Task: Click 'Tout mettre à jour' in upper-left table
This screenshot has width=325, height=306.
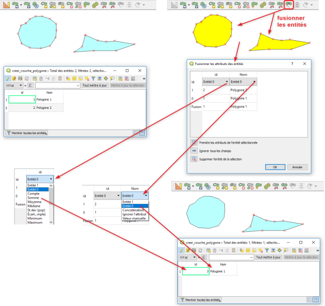Action: click(94, 86)
